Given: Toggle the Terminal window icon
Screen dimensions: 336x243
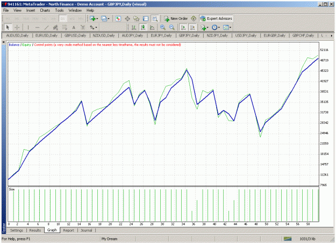Looking at the screenshot, I should [x=146, y=19].
